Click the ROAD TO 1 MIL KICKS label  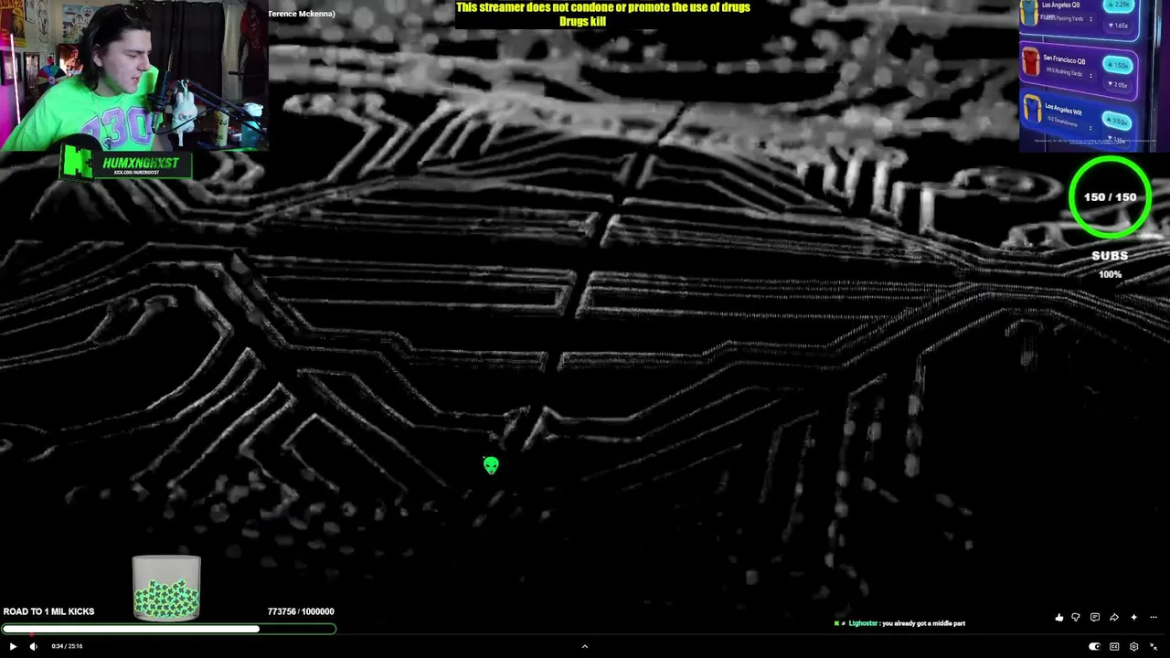(x=48, y=611)
